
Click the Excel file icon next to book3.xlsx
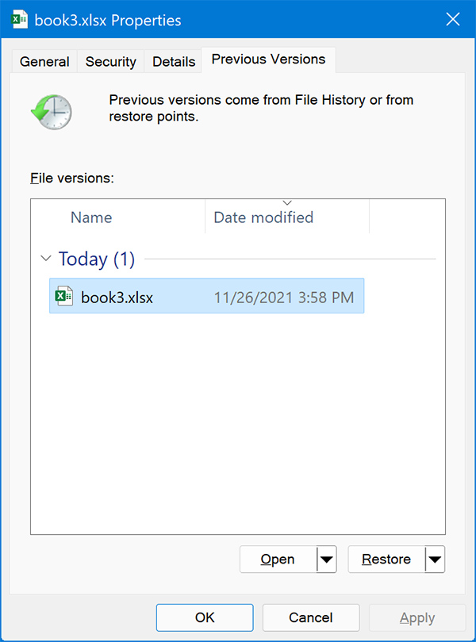(64, 297)
